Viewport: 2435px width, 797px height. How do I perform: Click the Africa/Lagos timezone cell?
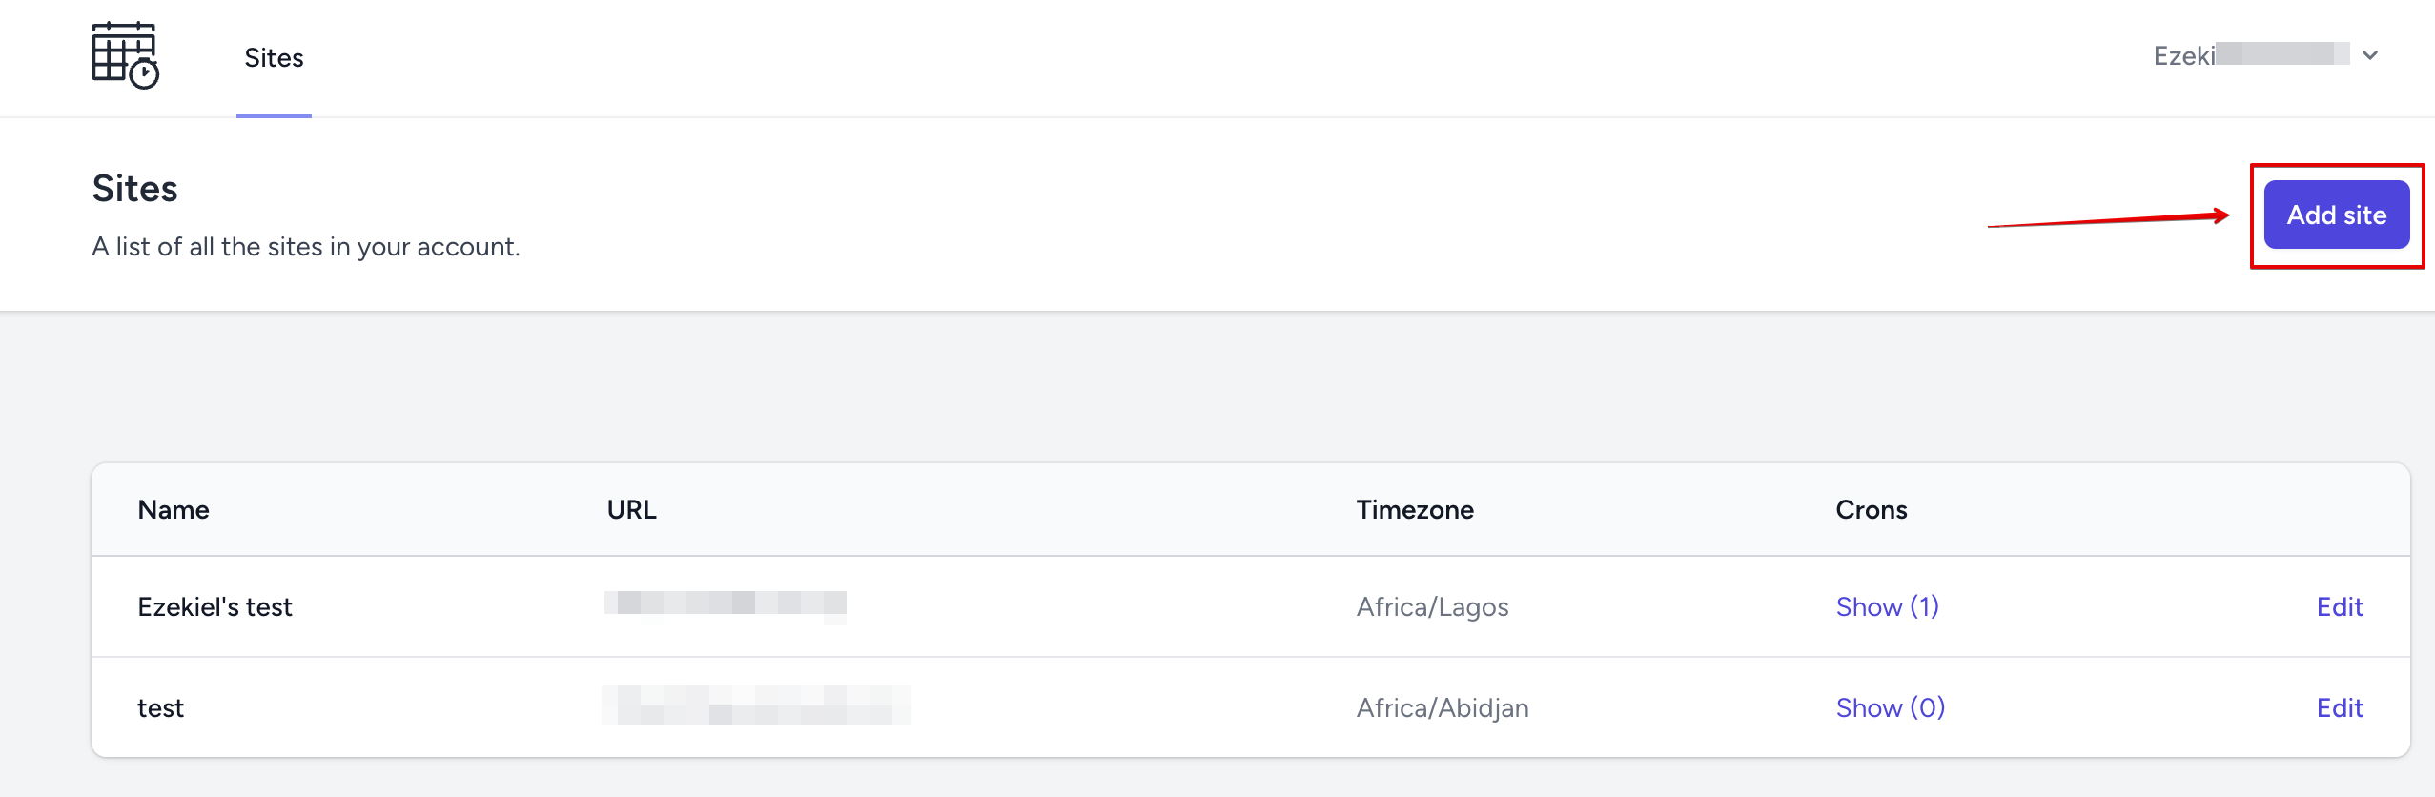(1432, 606)
